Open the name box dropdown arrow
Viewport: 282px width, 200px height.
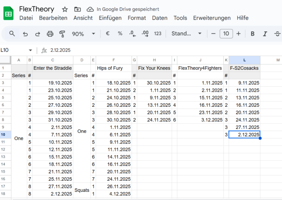pyautogui.click(x=31, y=50)
